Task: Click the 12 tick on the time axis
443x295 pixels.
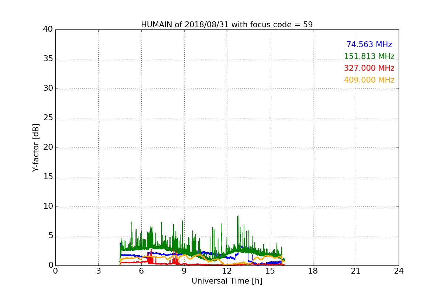Action: [x=227, y=271]
